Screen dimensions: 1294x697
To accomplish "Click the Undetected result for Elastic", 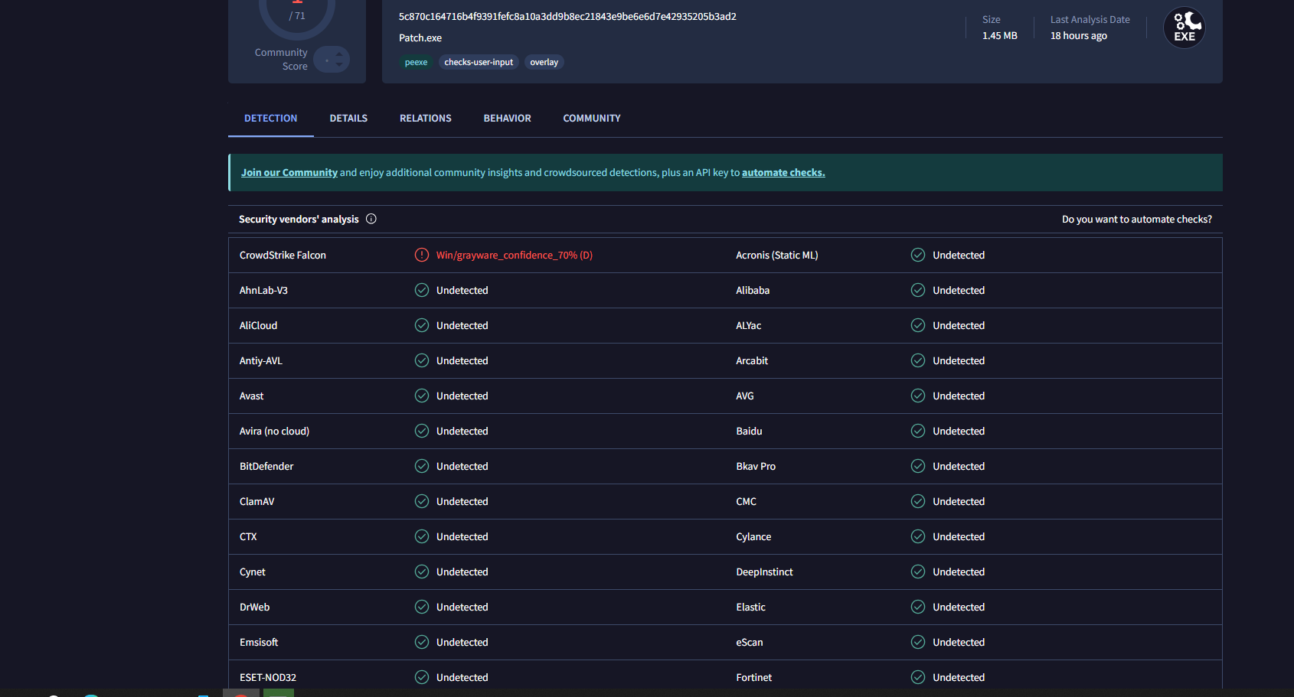I will 959,607.
